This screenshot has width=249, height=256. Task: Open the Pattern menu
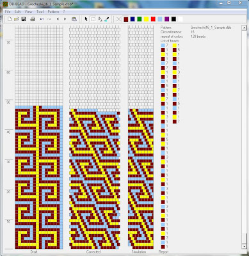53,12
